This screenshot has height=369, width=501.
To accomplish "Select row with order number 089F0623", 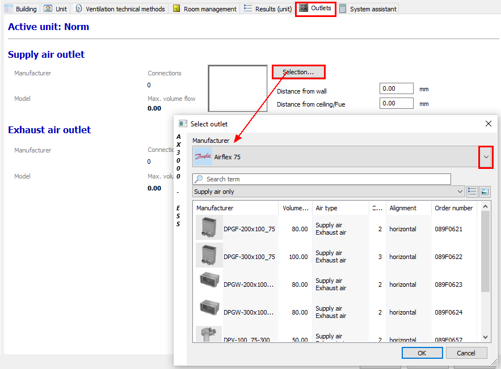I will 335,285.
